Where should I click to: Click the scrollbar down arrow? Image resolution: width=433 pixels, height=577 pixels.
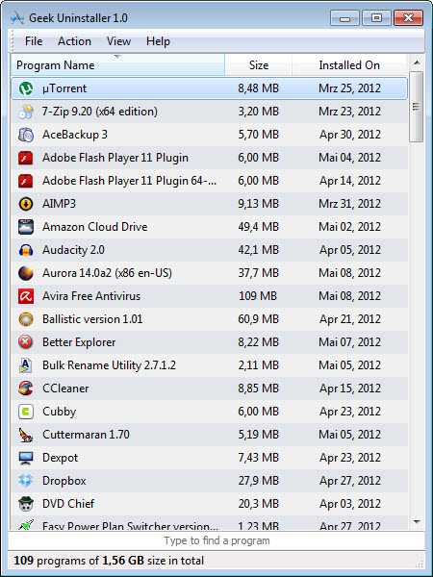[417, 521]
